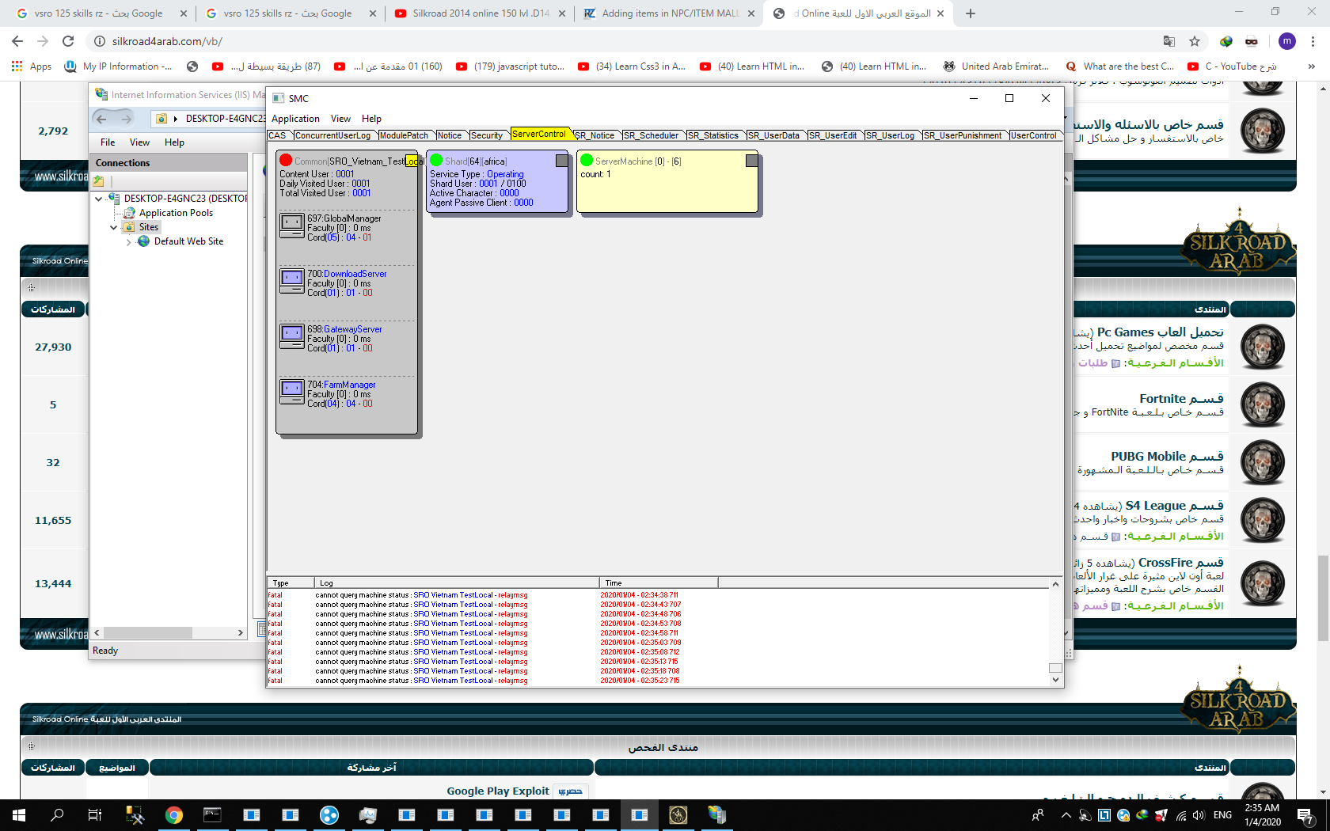1330x831 pixels.
Task: Open Google Play Exploit thread link
Action: coord(497,791)
